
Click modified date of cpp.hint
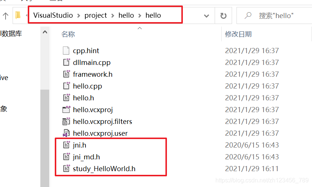(x=252, y=51)
